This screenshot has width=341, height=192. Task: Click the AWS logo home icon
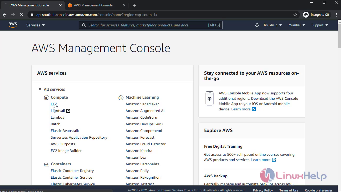(13, 25)
